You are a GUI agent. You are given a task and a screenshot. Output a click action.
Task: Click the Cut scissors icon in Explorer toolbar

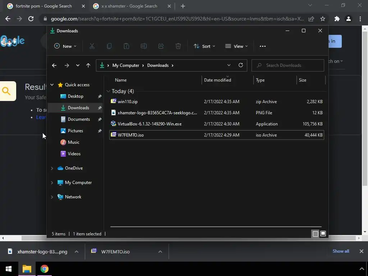click(92, 46)
